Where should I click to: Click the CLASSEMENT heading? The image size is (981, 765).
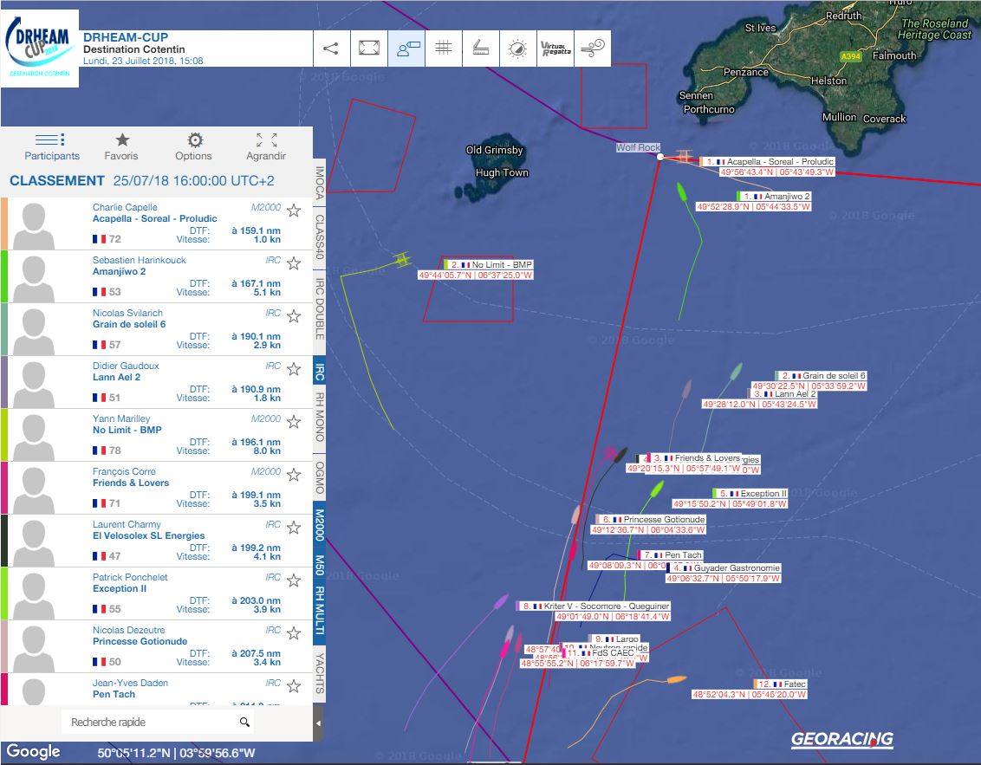pos(57,181)
